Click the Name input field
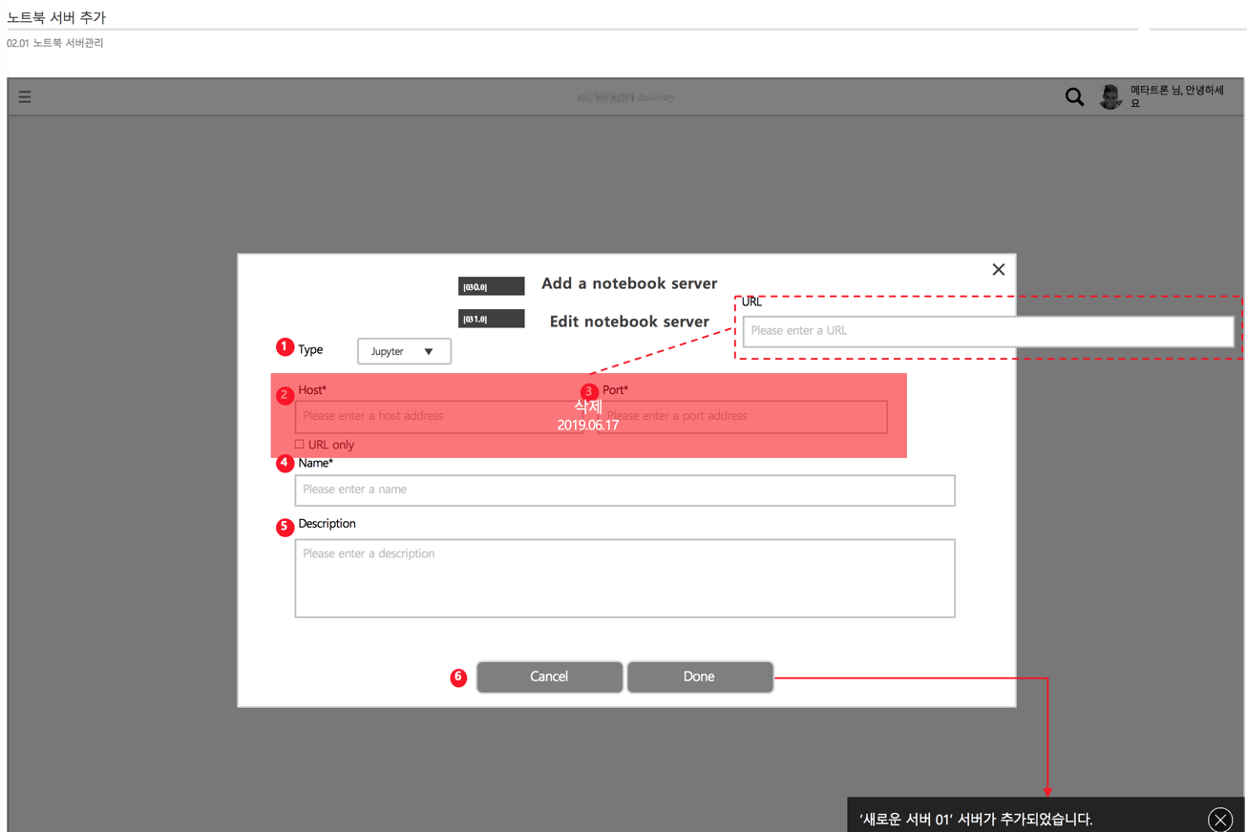Screen dimensions: 1247x832 pyautogui.click(x=624, y=490)
